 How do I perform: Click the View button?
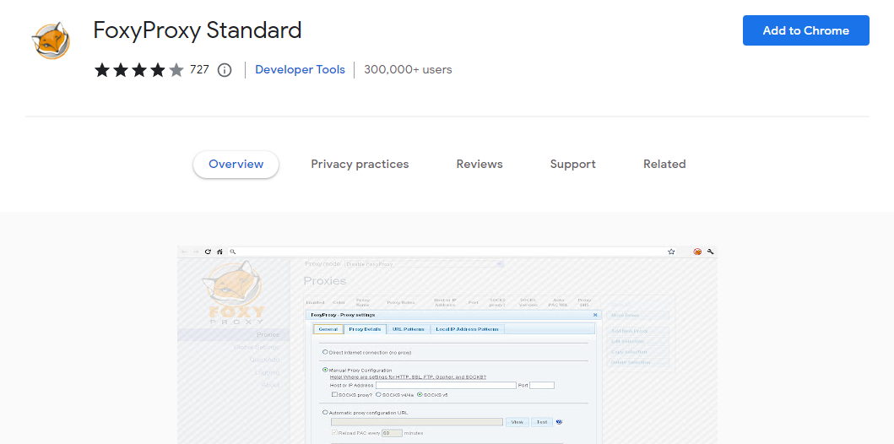pyautogui.click(x=517, y=422)
